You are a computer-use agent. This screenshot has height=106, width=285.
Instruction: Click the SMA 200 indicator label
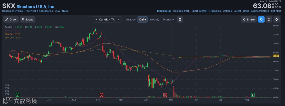coord(13,38)
